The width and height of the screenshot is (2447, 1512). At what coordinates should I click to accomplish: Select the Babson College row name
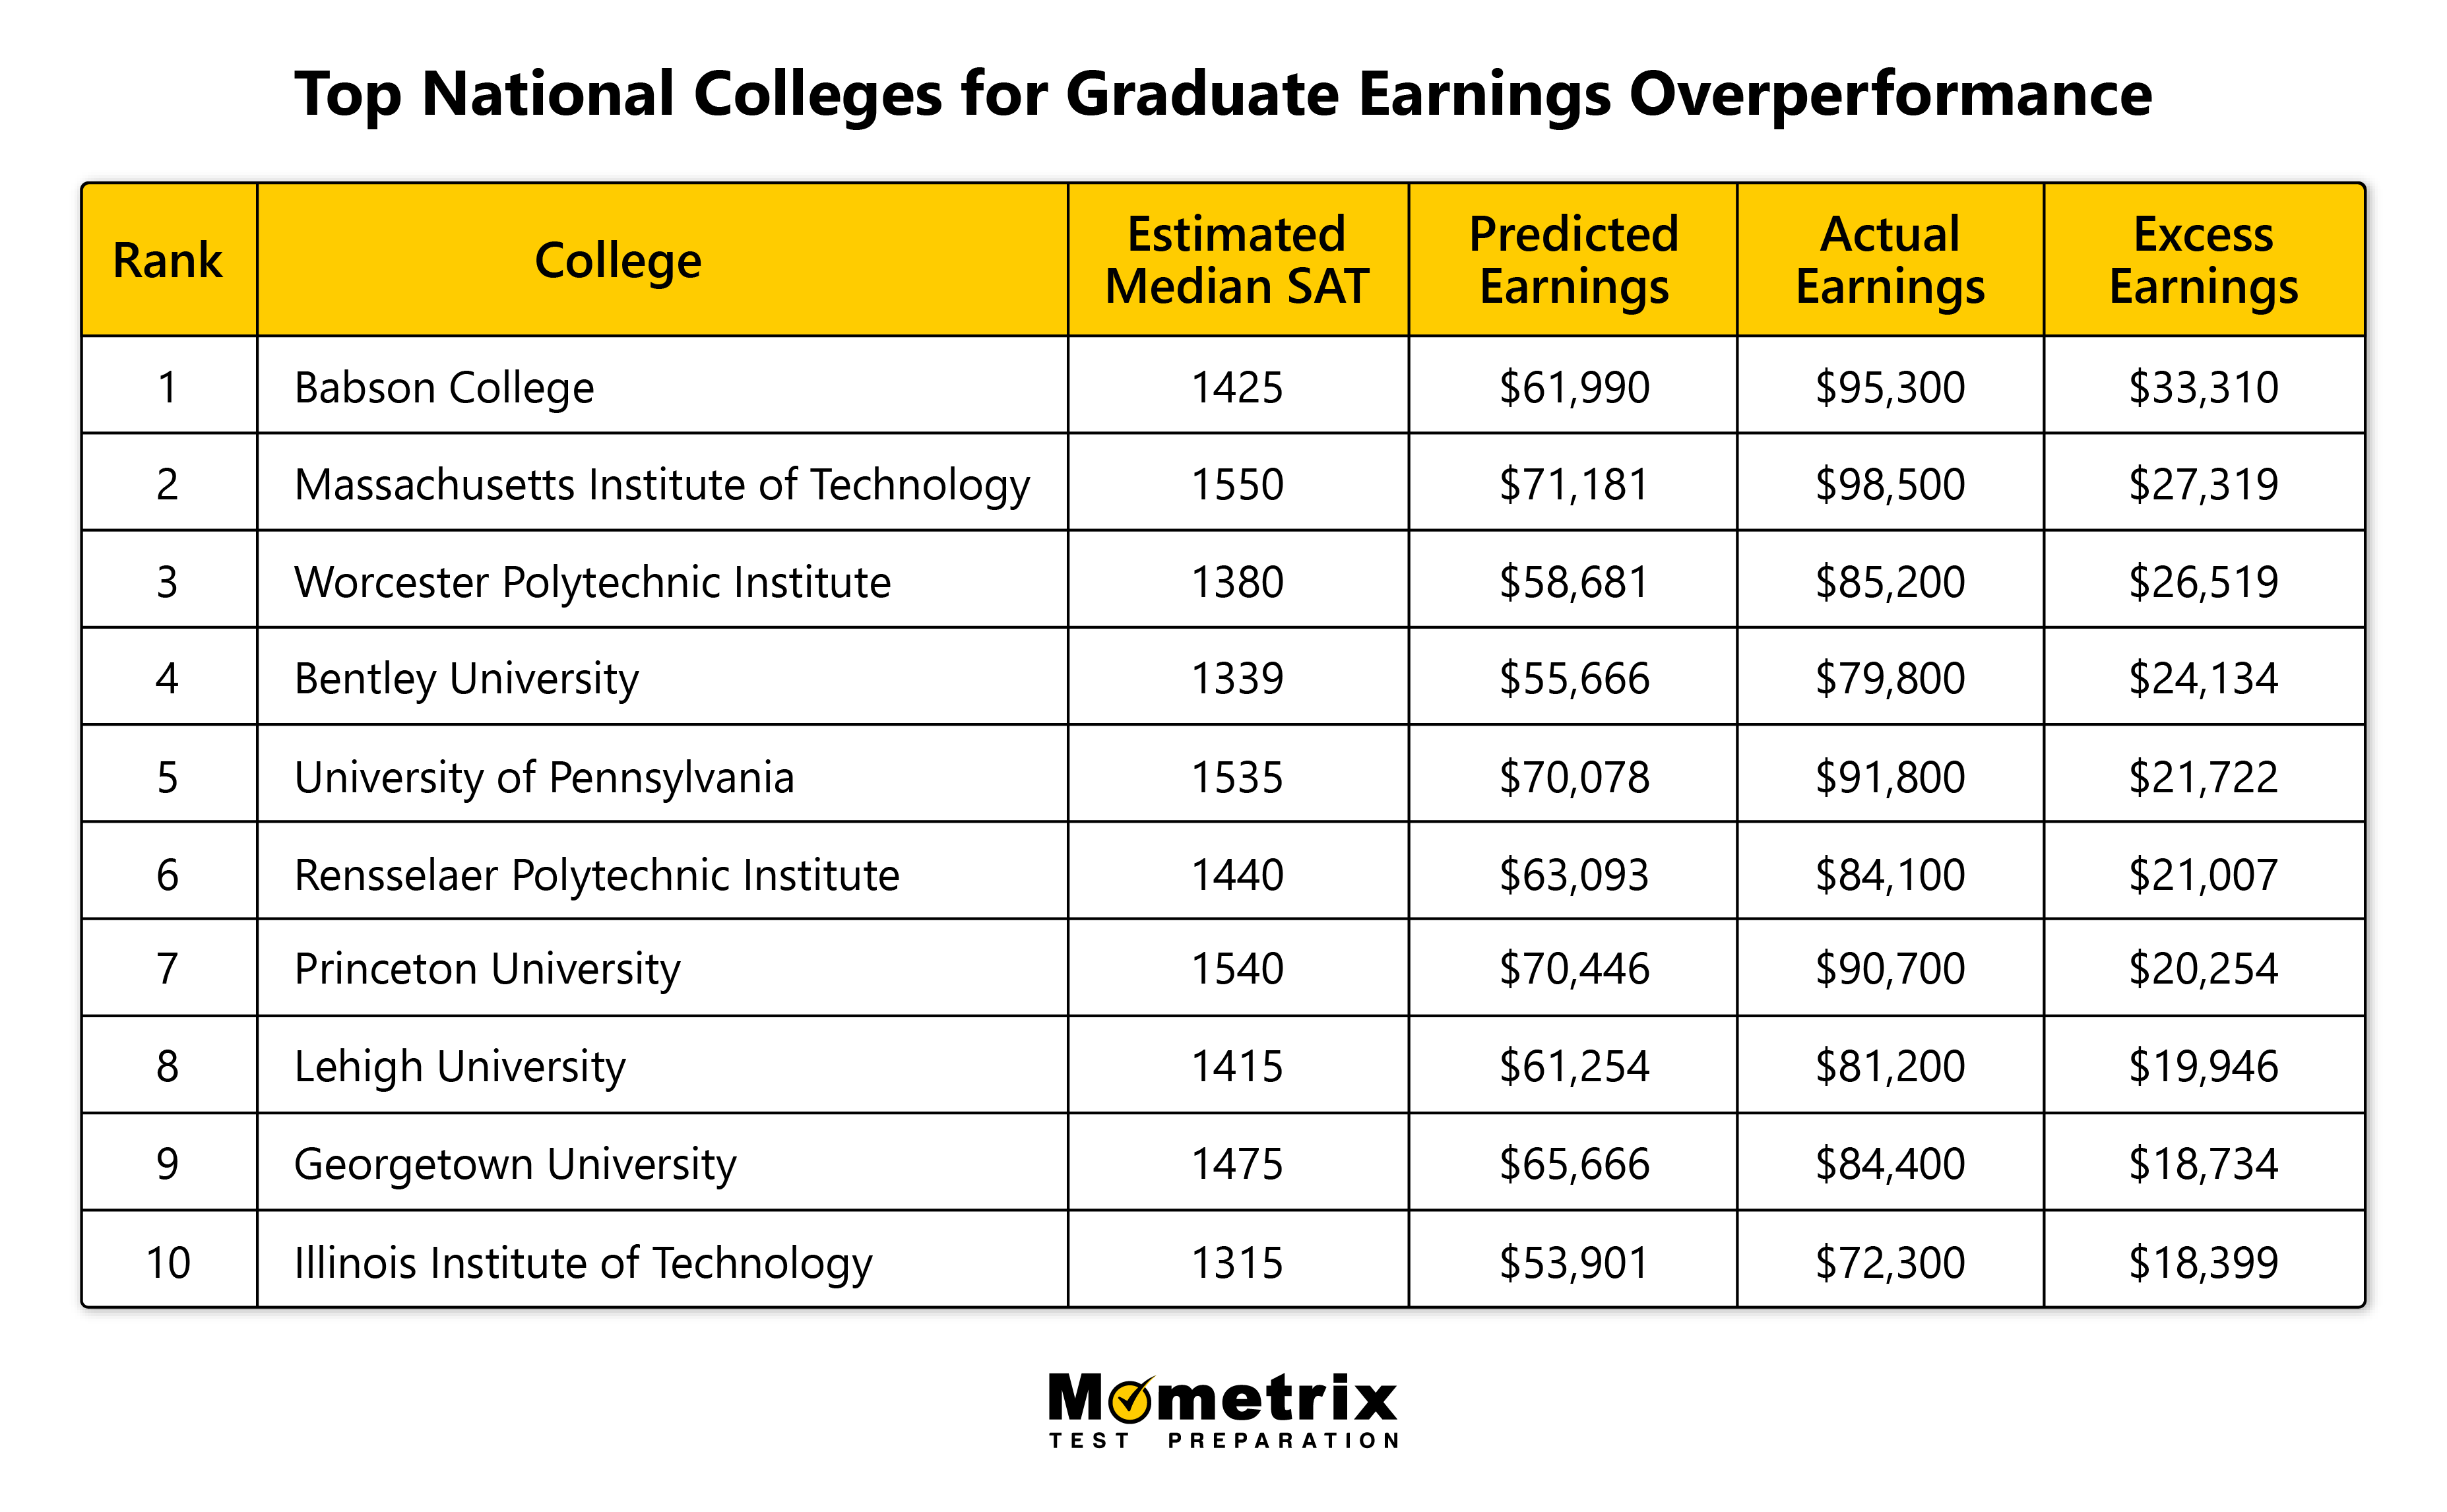[444, 388]
